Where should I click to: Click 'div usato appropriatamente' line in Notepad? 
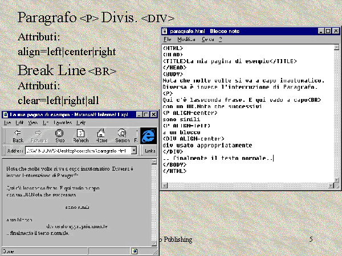pos(207,145)
